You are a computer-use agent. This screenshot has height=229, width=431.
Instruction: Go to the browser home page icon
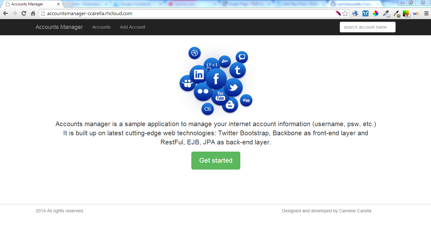point(33,14)
